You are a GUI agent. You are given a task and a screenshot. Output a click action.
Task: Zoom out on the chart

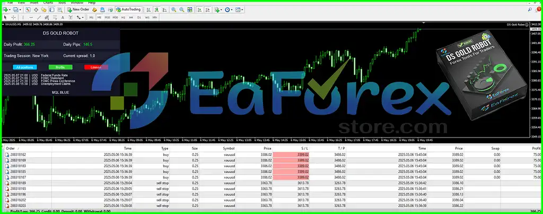(x=181, y=10)
